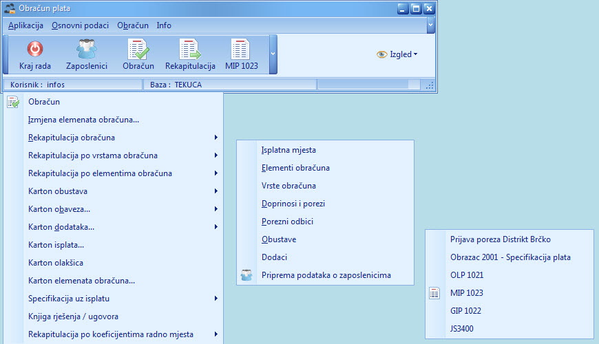Choose Priprema podataka o zaposlenicima

pyautogui.click(x=326, y=275)
